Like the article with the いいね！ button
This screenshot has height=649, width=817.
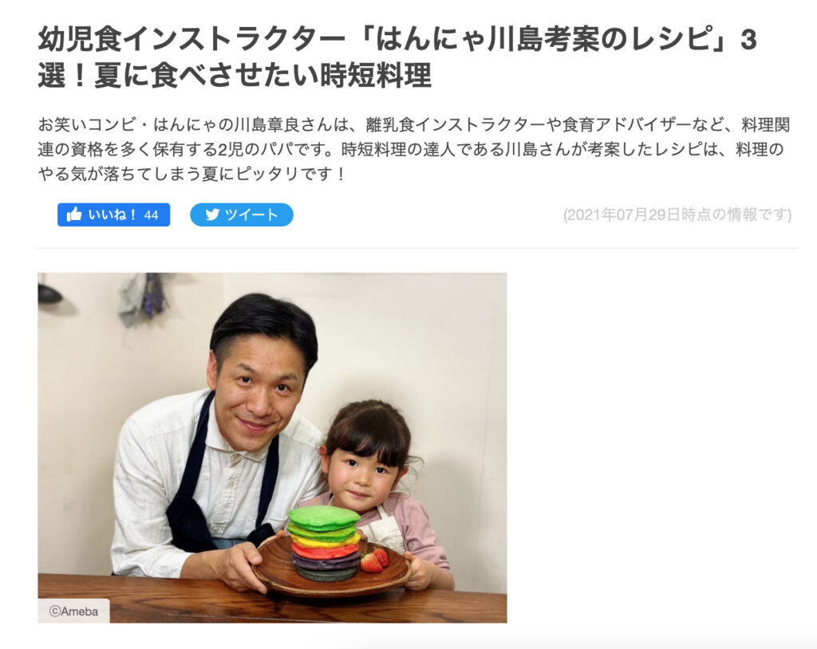113,214
